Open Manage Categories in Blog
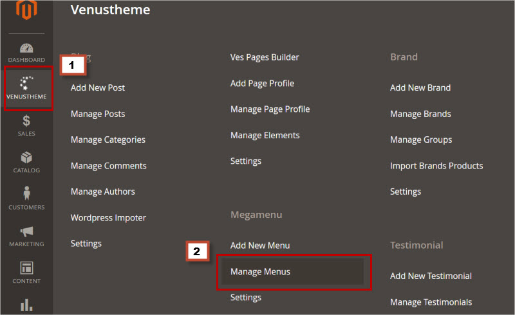Screen dimensions: 515x315 [x=108, y=139]
